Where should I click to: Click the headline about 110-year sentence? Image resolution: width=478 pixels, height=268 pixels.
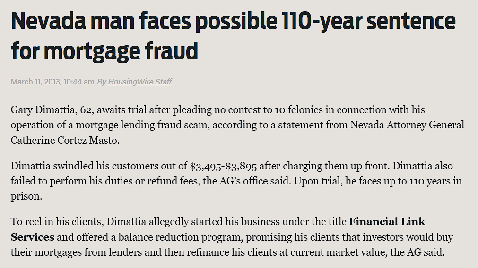pyautogui.click(x=233, y=35)
